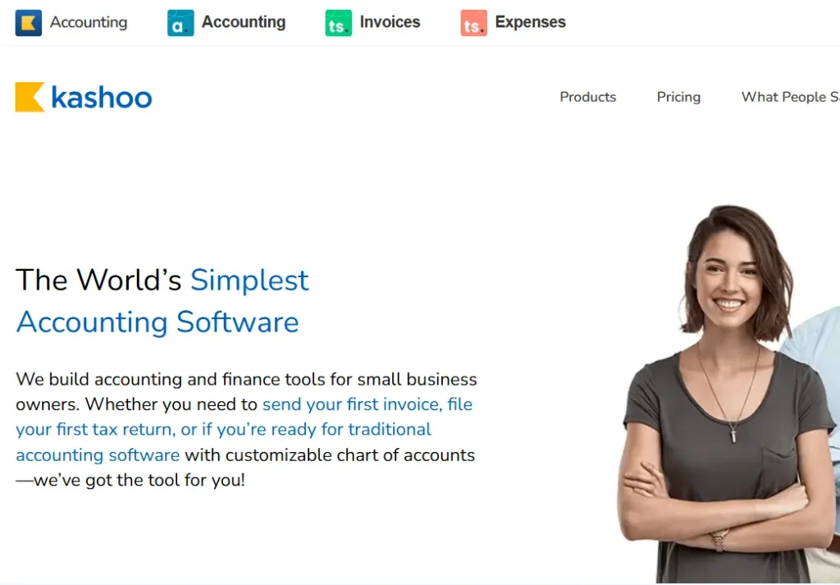
Task: Click the Expenses label in the top bar
Action: pos(530,22)
